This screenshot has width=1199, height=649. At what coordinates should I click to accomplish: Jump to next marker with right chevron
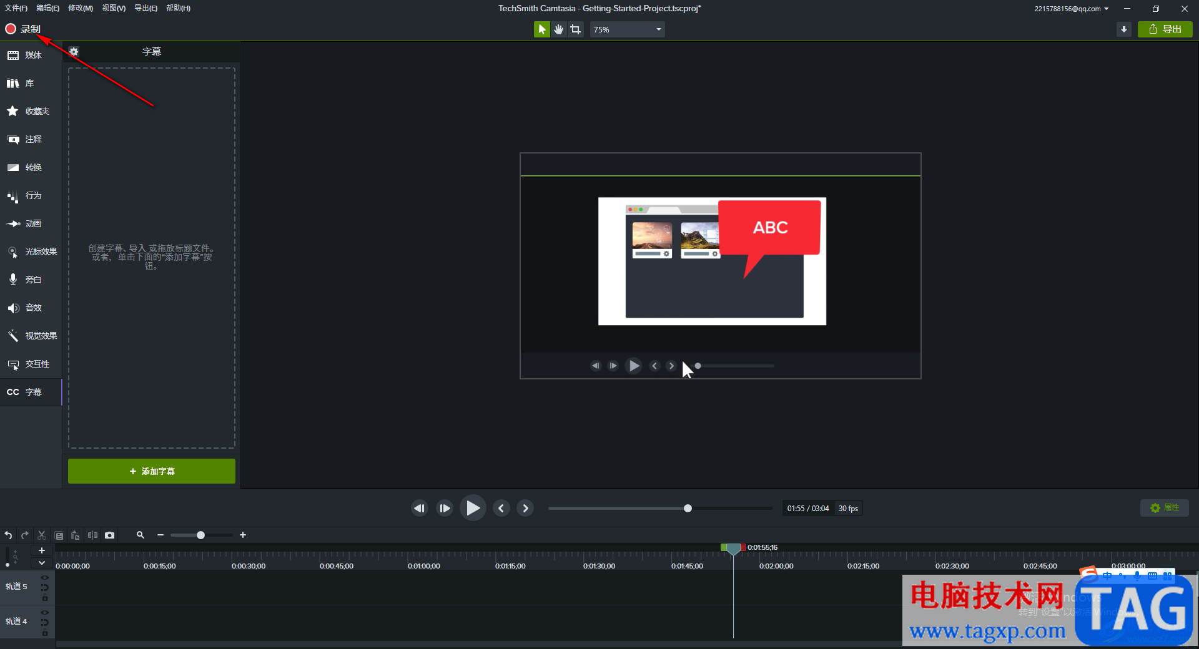point(526,509)
